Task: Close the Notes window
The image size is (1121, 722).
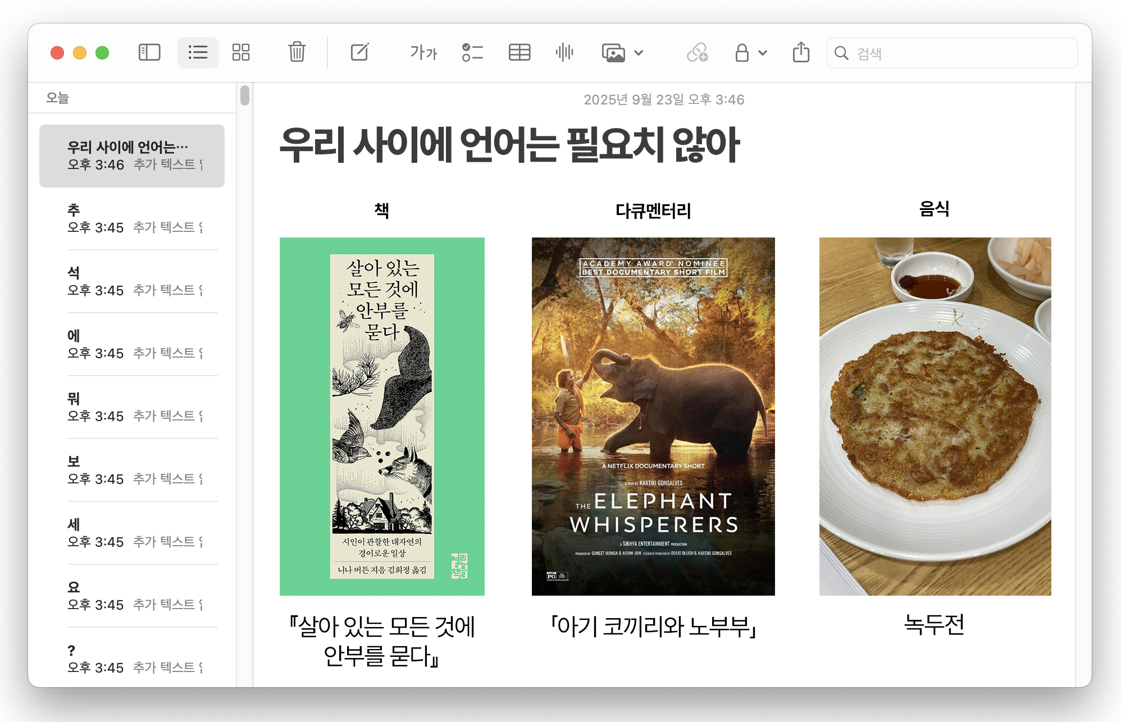Action: pos(57,53)
